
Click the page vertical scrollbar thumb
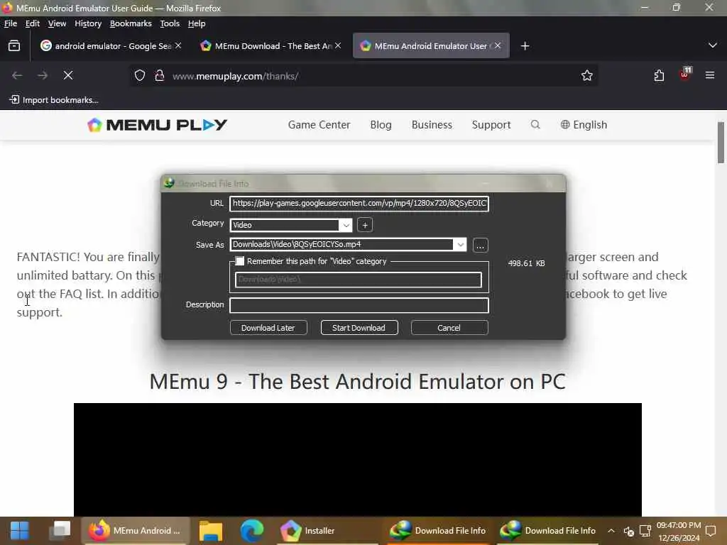click(721, 142)
